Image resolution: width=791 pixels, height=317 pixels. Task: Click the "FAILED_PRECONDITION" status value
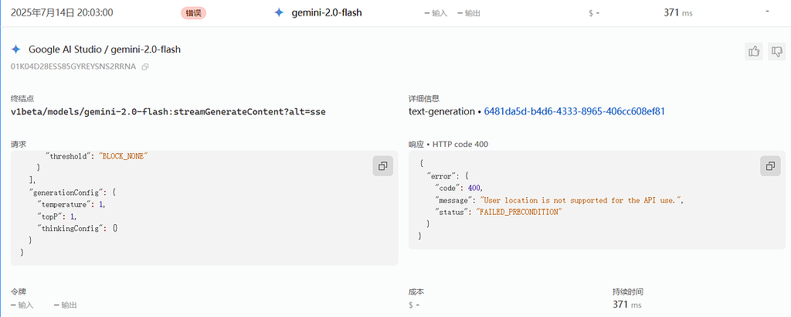[x=519, y=213]
